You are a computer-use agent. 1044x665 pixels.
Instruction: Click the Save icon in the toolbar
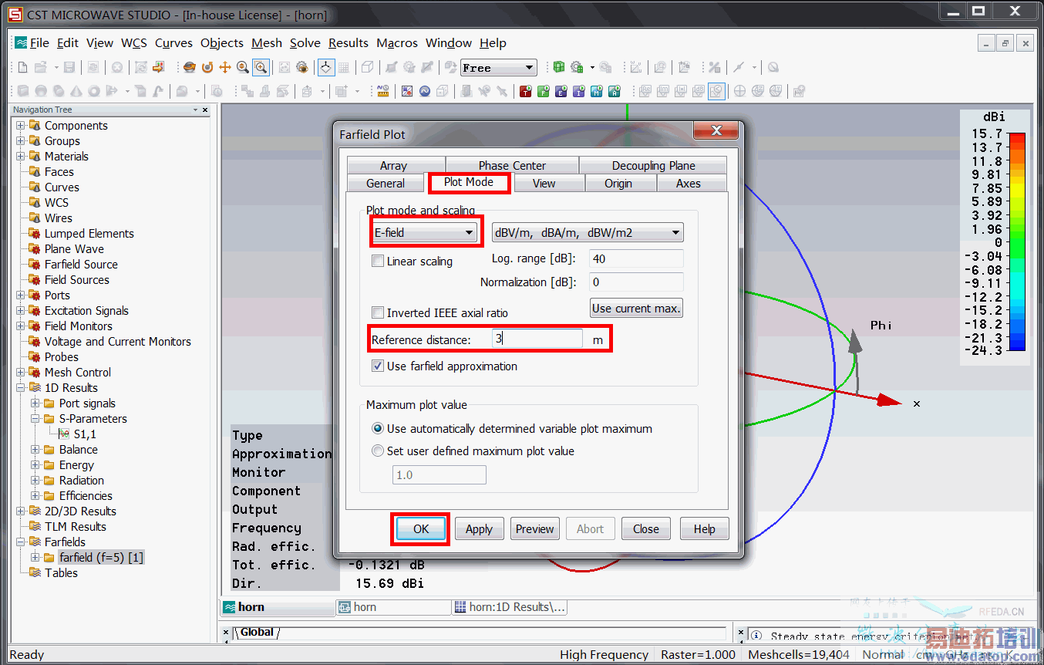[69, 67]
